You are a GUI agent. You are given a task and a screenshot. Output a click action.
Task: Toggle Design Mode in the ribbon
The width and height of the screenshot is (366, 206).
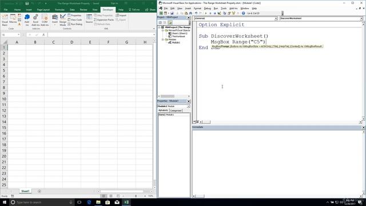[63, 20]
